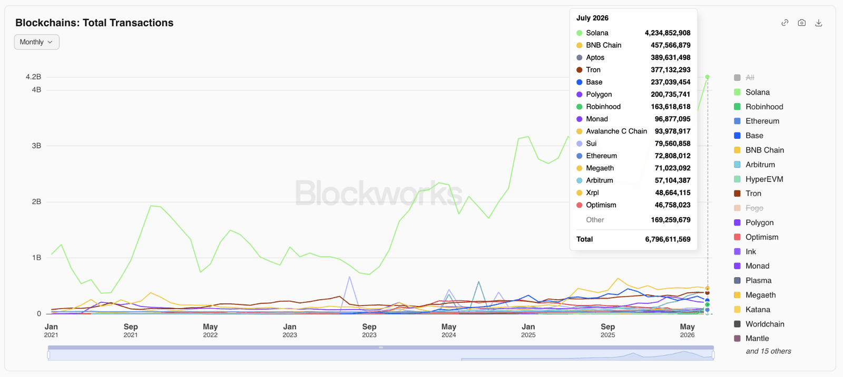
Task: Click the Ethereum legend color square
Action: (737, 121)
